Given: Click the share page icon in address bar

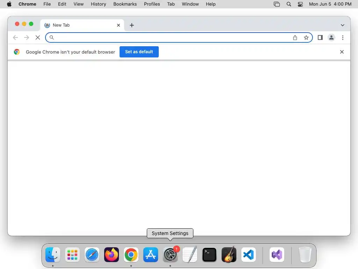Looking at the screenshot, I should pos(295,37).
